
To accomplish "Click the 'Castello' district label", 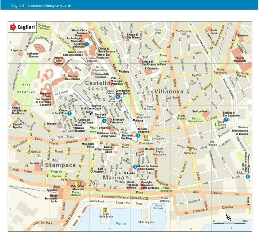I will pyautogui.click(x=98, y=83).
